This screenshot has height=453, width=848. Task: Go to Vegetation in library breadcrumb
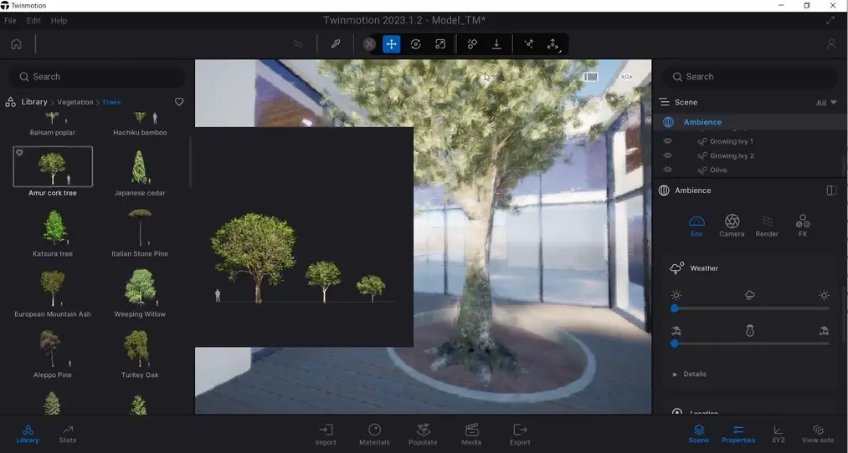coord(75,102)
